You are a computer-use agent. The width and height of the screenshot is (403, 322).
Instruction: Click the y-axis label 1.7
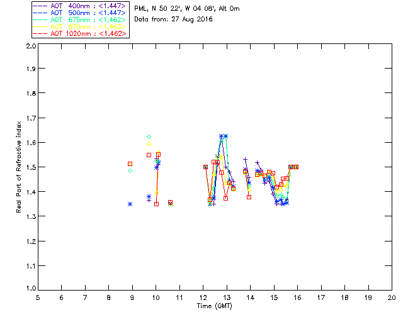[31, 118]
